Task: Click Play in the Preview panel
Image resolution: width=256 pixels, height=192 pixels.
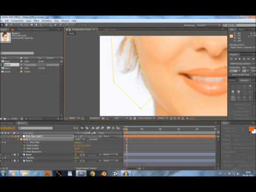Action: [x=240, y=59]
